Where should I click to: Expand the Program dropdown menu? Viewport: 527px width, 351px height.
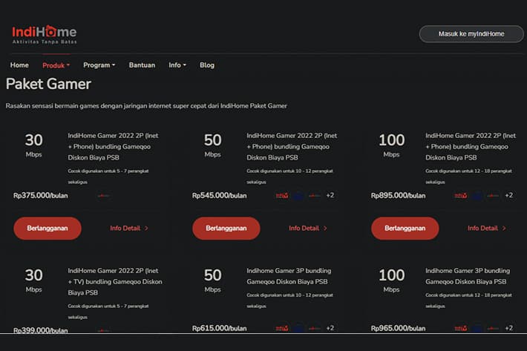(x=99, y=65)
